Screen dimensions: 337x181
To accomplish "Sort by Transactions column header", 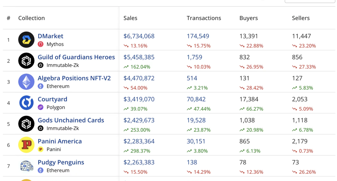I will coord(204,18).
